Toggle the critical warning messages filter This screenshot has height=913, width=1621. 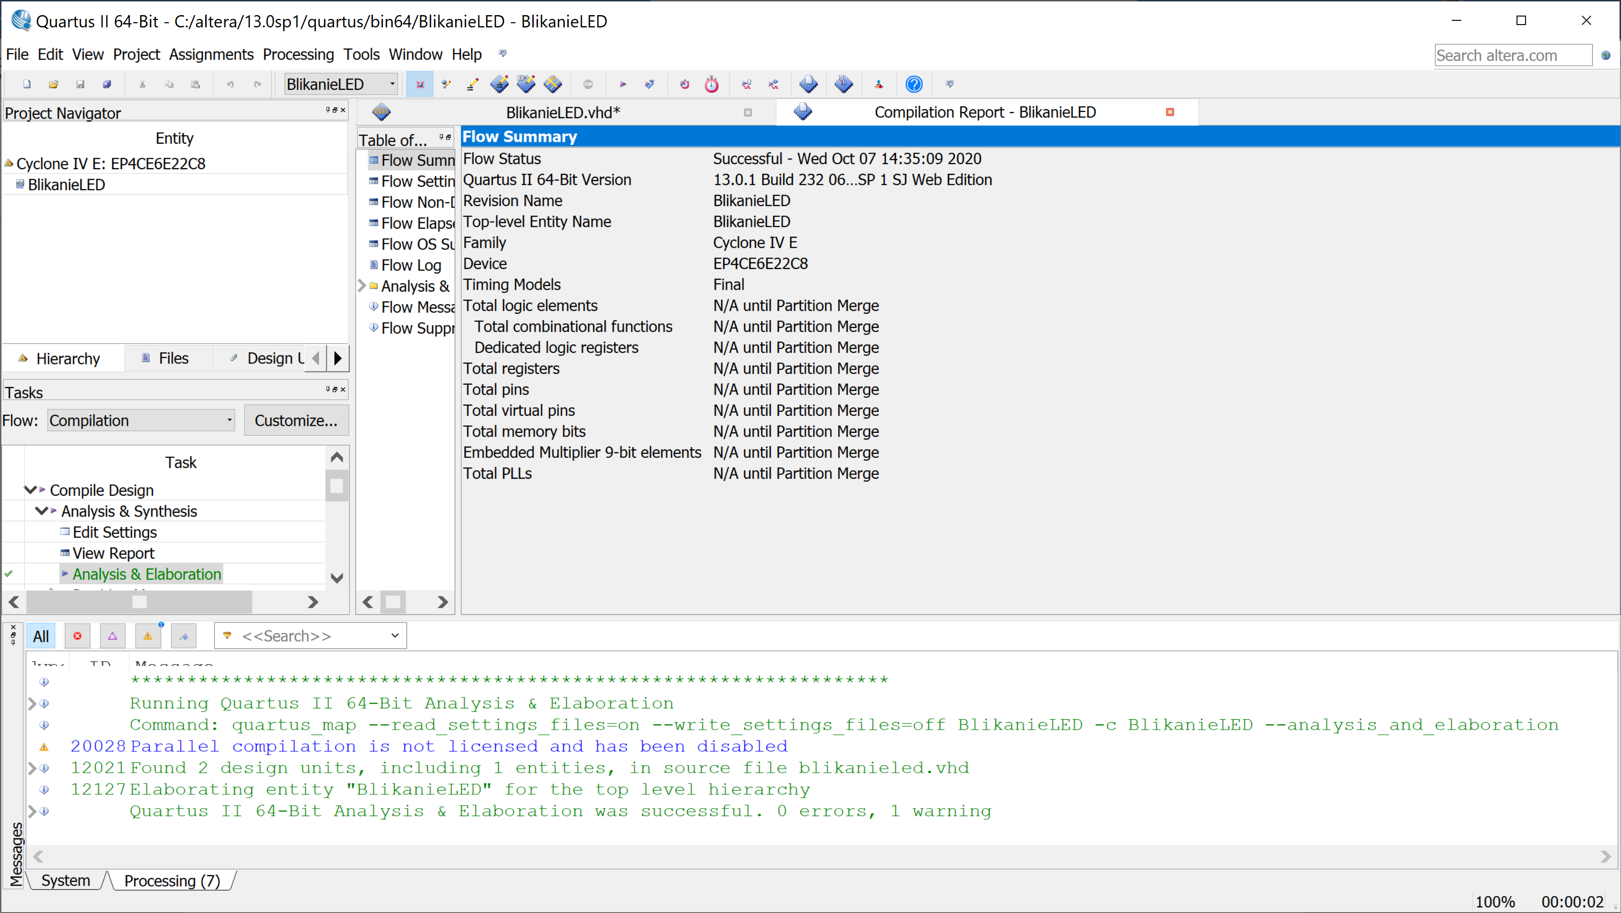click(x=113, y=636)
